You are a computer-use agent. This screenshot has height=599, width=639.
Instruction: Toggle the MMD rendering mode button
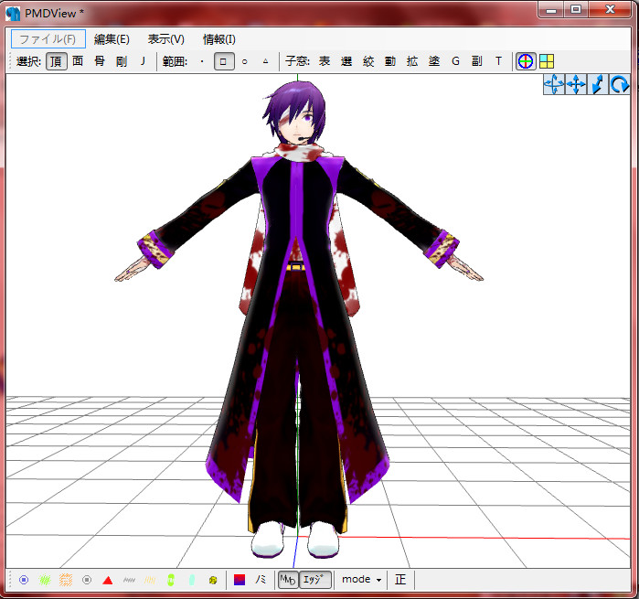point(288,580)
